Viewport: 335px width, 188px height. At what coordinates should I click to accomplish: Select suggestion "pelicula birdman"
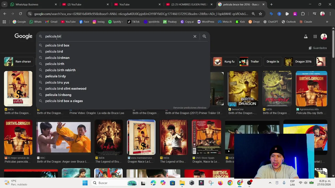tap(123, 58)
